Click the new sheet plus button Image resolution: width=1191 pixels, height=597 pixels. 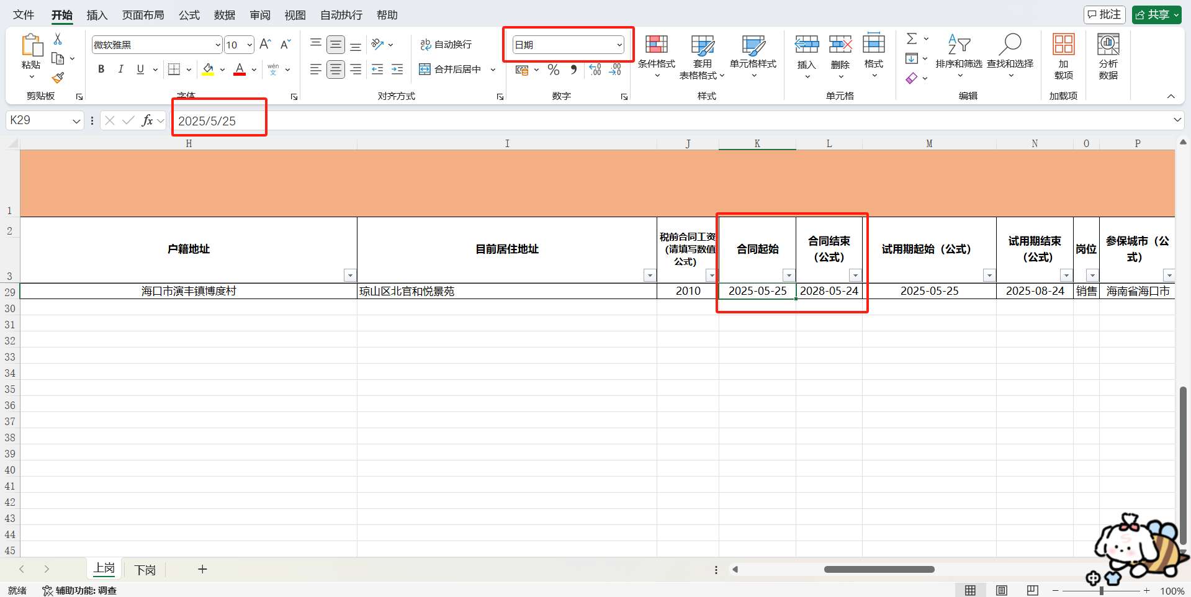202,569
